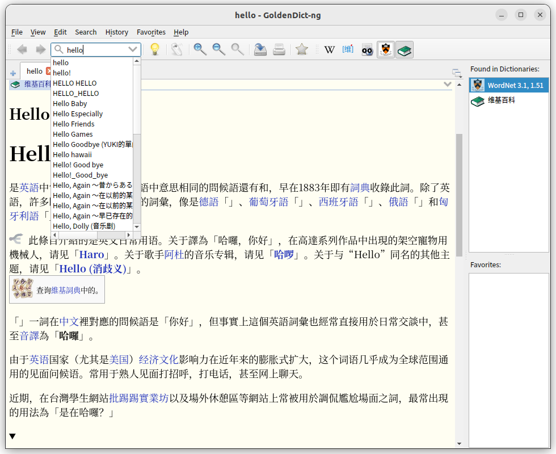Click the eyes icon in the dictionary bar
The width and height of the screenshot is (556, 454).
click(x=367, y=50)
